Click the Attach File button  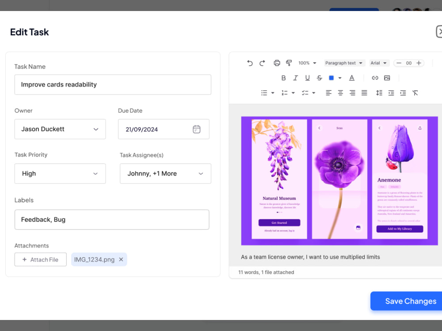tap(41, 260)
